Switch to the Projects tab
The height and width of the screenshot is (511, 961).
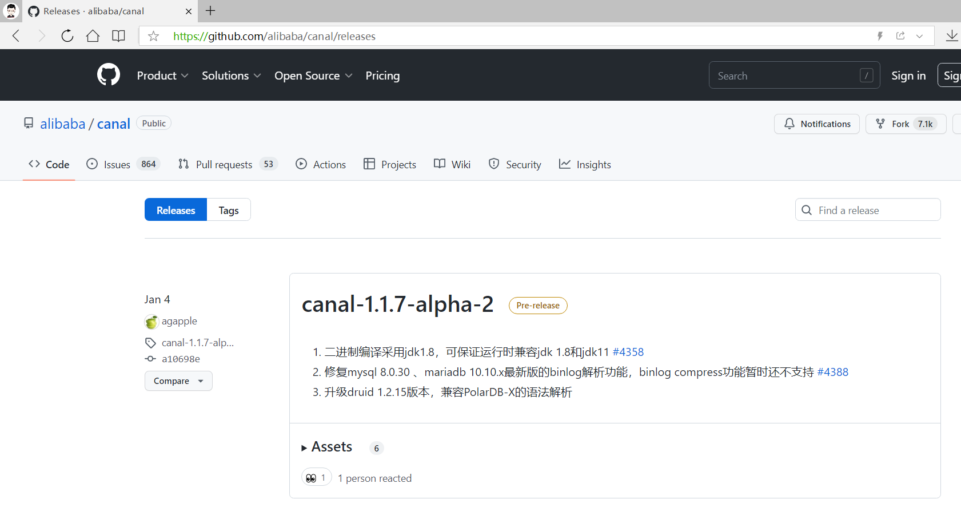pos(390,164)
